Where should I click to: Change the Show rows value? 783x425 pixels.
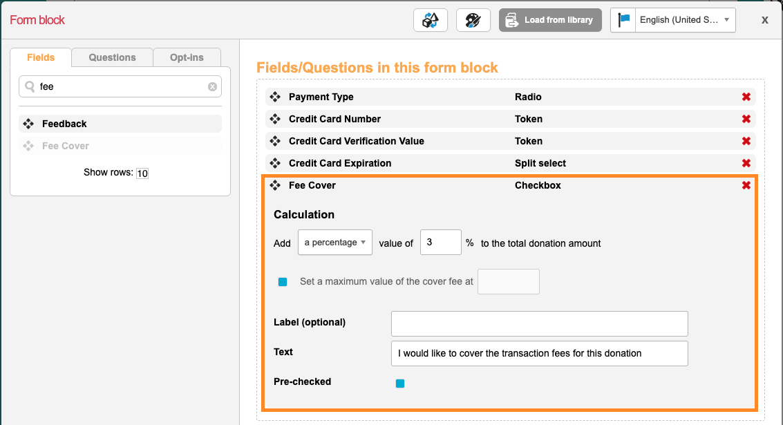[142, 173]
